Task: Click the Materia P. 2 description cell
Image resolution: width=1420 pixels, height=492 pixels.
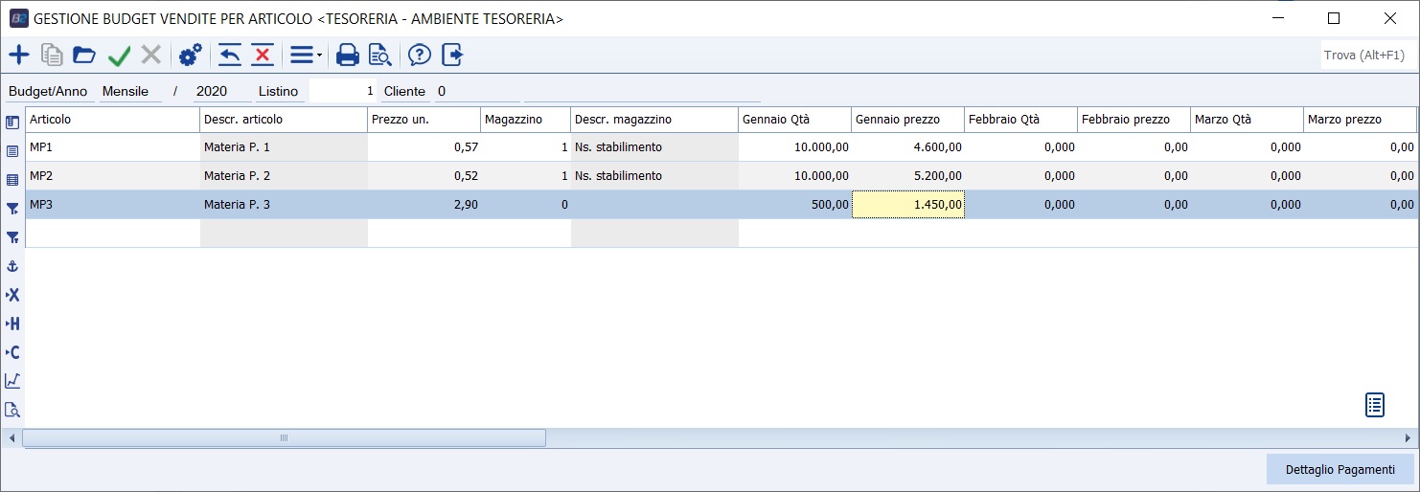Action: pyautogui.click(x=284, y=176)
